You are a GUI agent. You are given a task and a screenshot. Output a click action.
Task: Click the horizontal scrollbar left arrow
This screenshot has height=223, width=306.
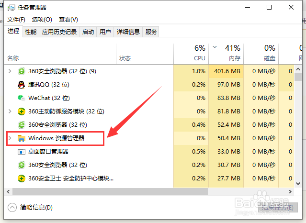(8, 191)
